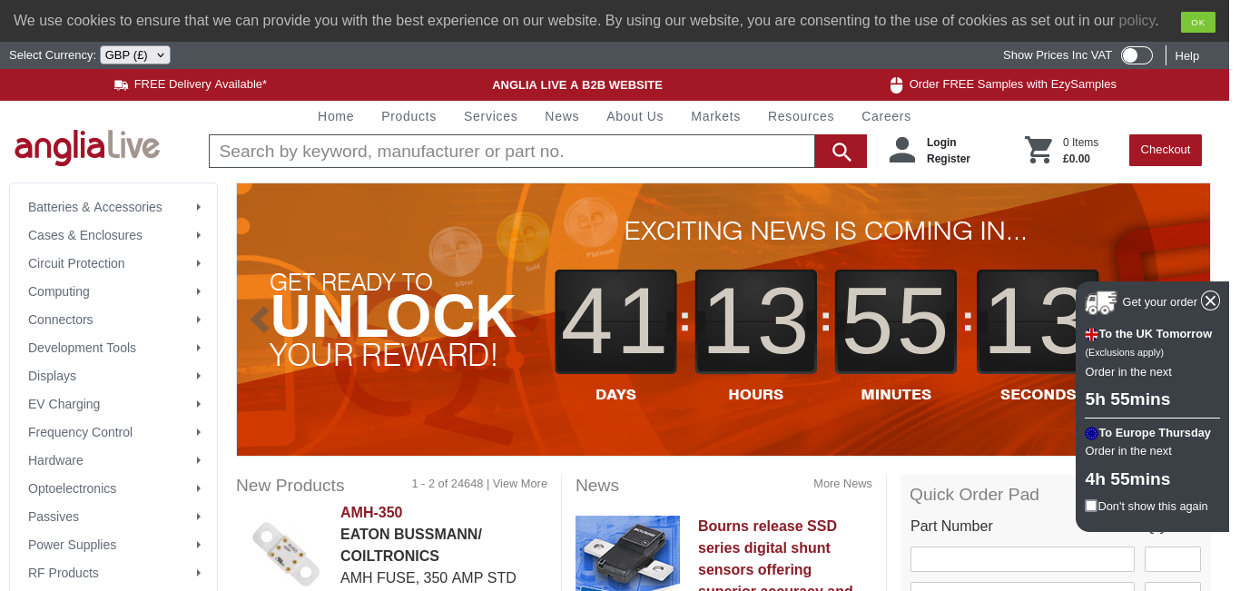The width and height of the screenshot is (1240, 591).
Task: Open the Help link
Action: pos(1187,55)
